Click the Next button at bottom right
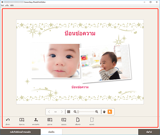Image resolution: width=160 pixels, height=135 pixels. click(149, 132)
